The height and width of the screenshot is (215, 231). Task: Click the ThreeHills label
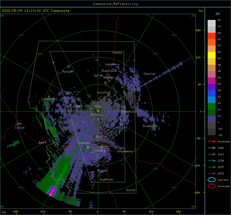click(x=129, y=112)
